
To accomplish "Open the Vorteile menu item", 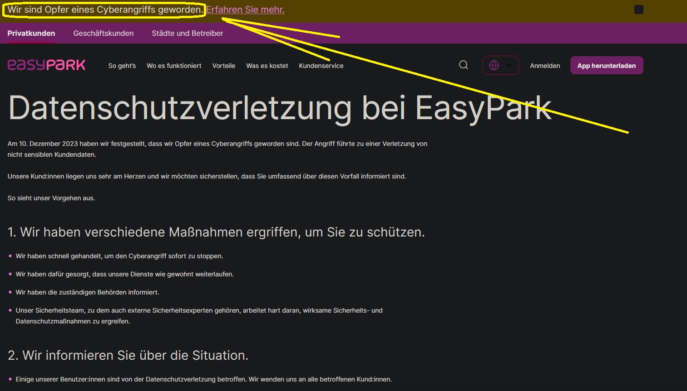I will [x=224, y=66].
